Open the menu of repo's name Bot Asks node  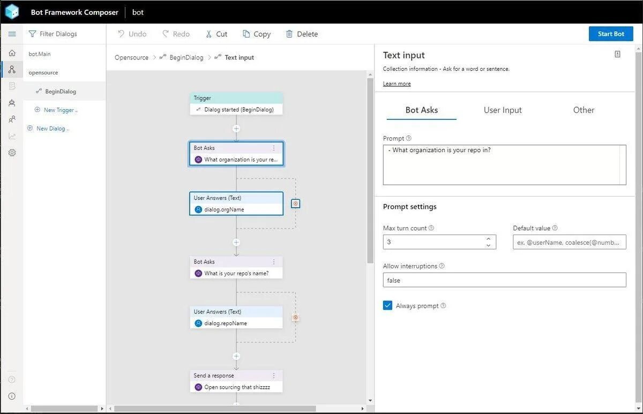pos(274,262)
